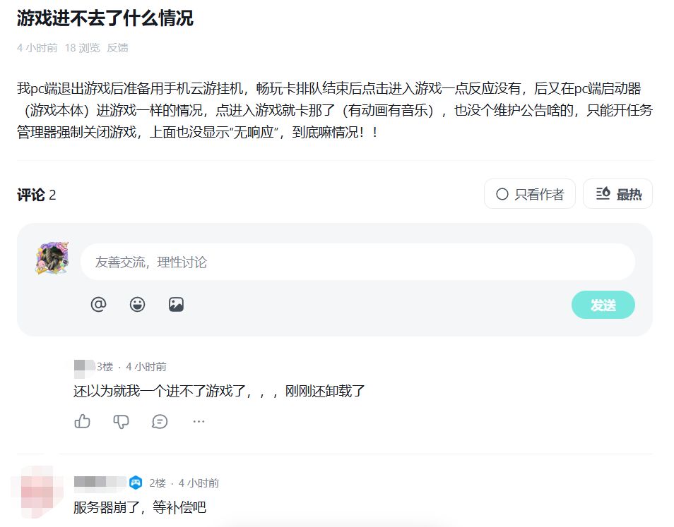Click the 18 浏览 view count
Image resolution: width=674 pixels, height=527 pixels.
coord(82,48)
